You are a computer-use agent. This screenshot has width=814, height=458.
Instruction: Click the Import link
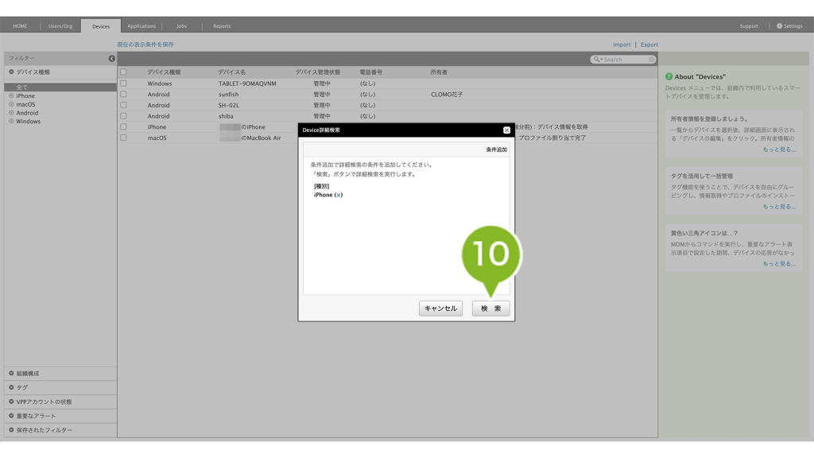(x=622, y=45)
